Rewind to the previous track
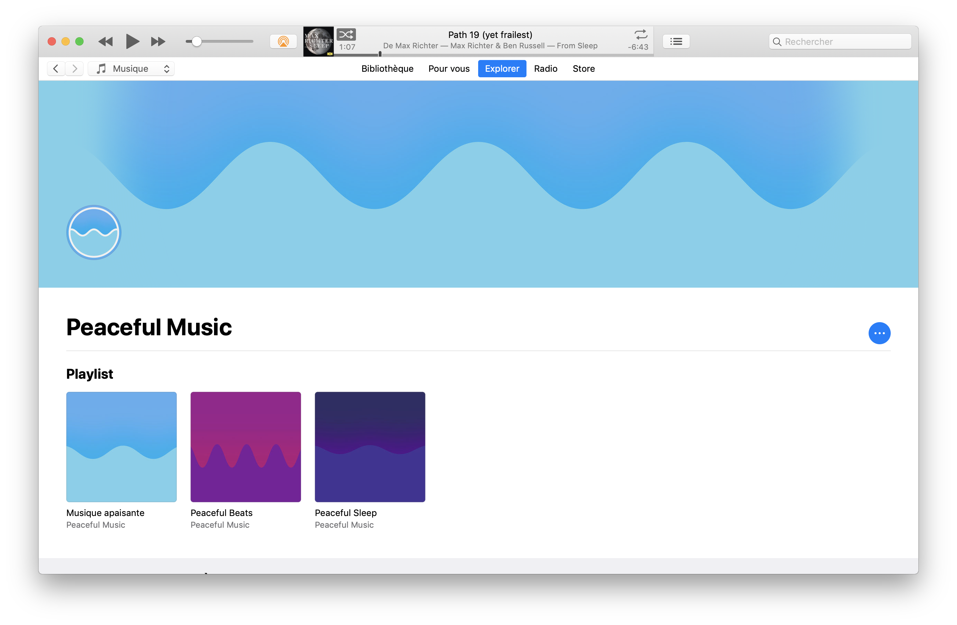957x625 pixels. tap(105, 41)
